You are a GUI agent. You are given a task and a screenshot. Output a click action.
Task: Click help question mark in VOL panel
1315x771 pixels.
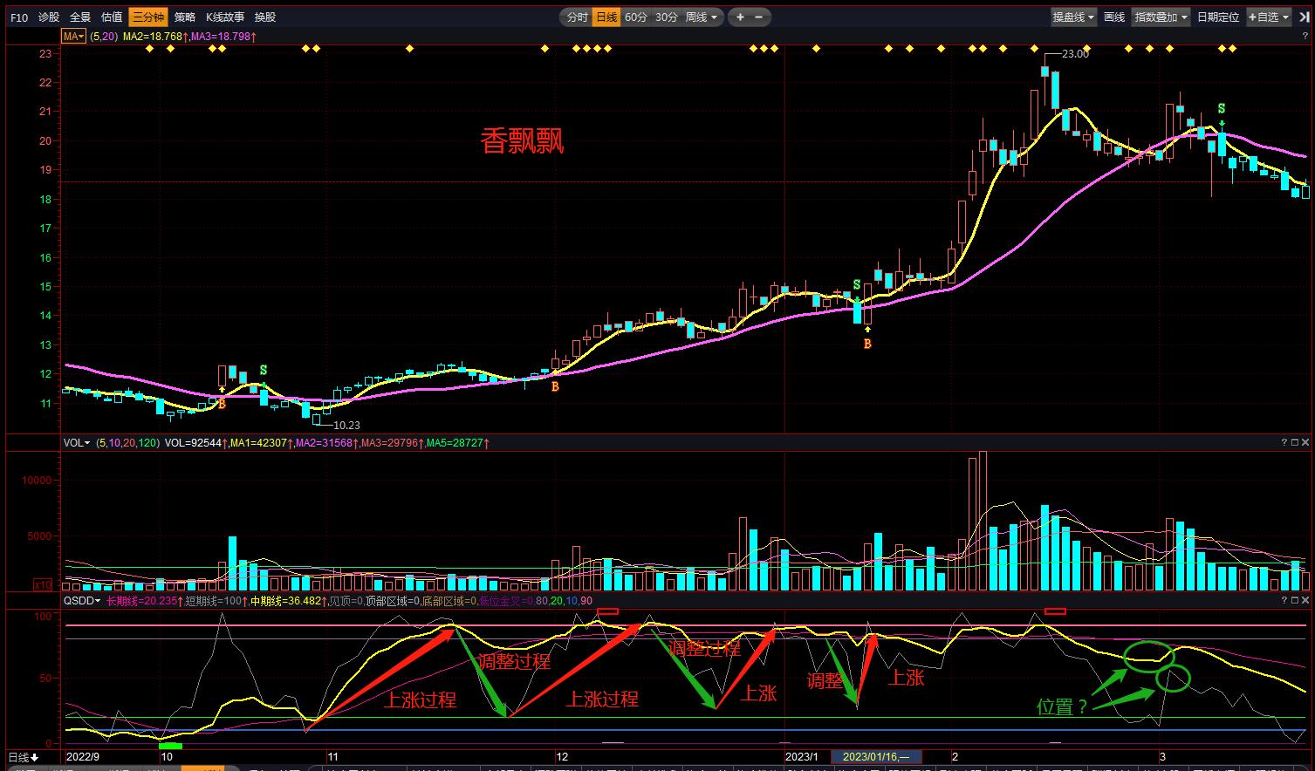coord(1284,443)
